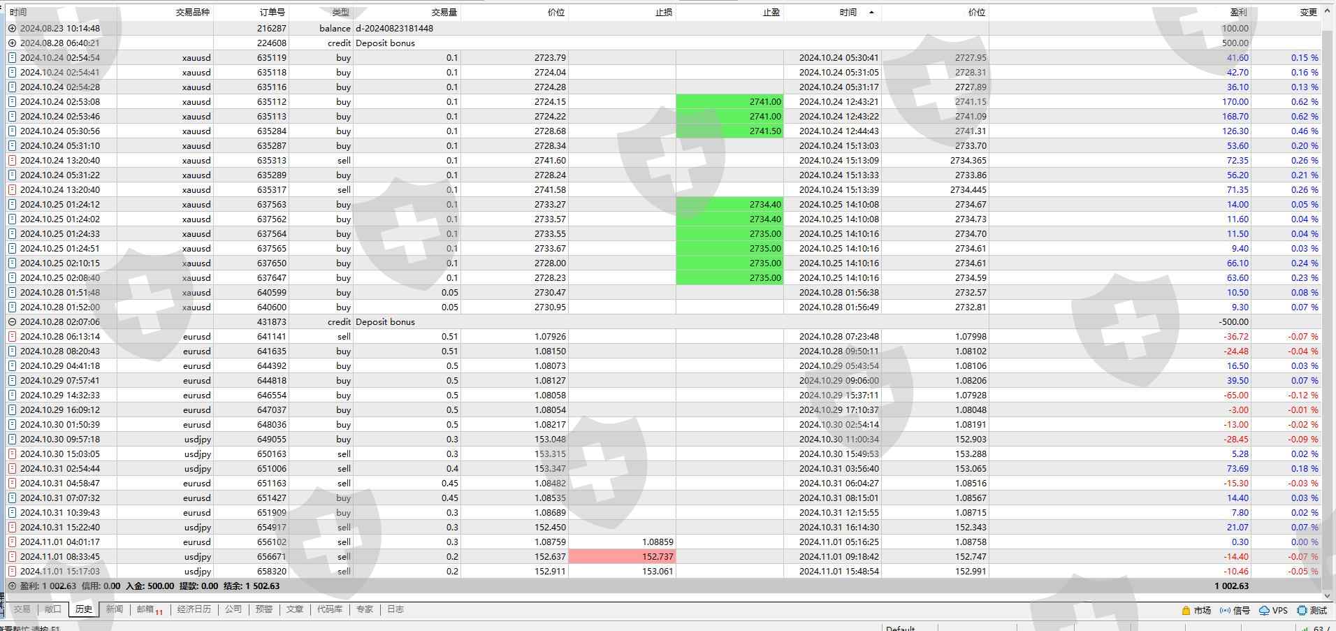
Task: Click the sell icon of usdjpy order 654917
Action: 12,528
